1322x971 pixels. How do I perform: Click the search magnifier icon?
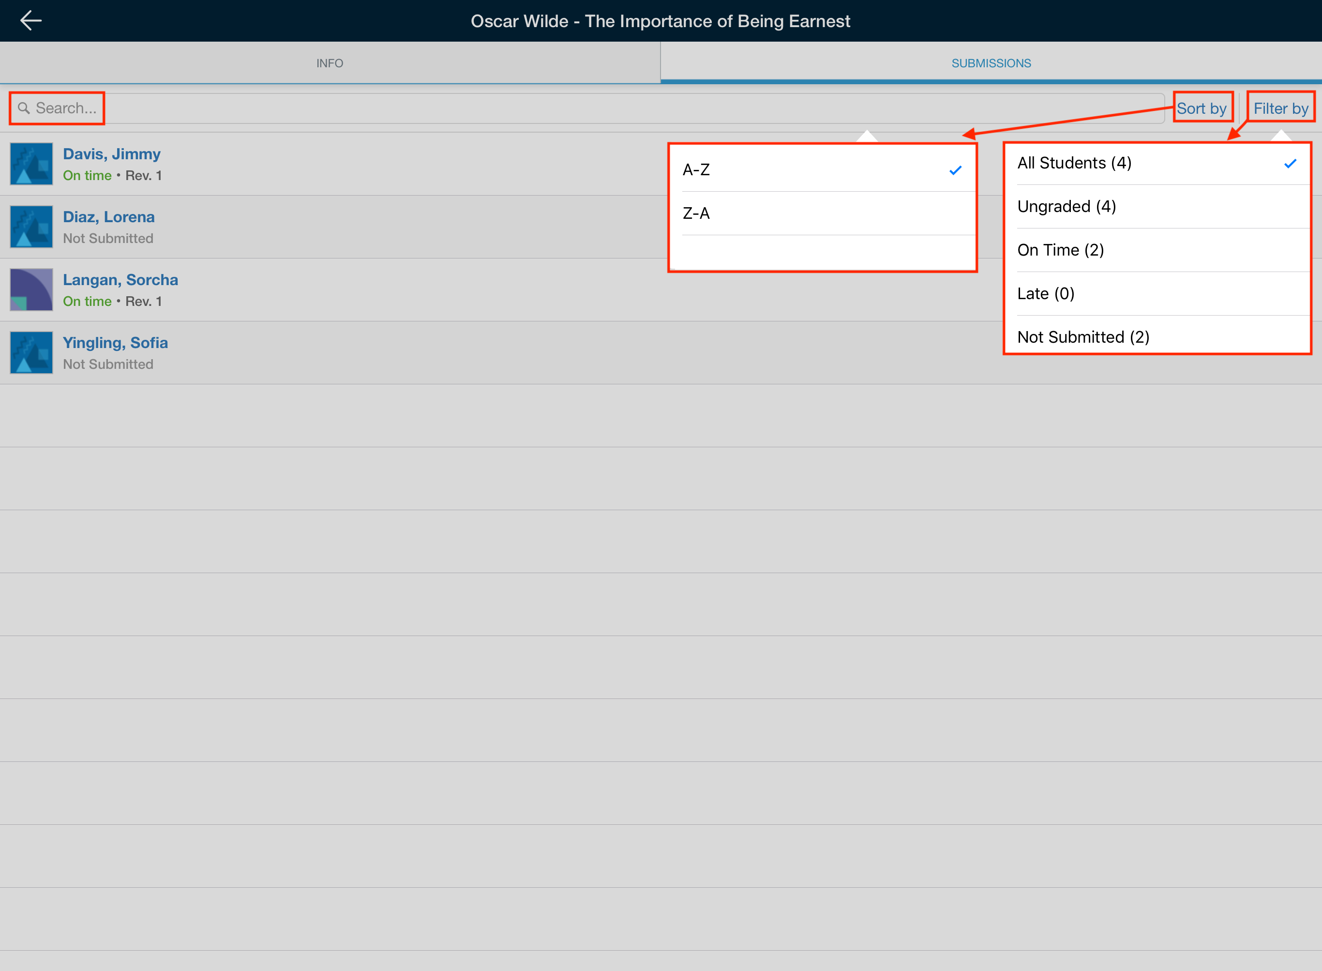coord(24,108)
